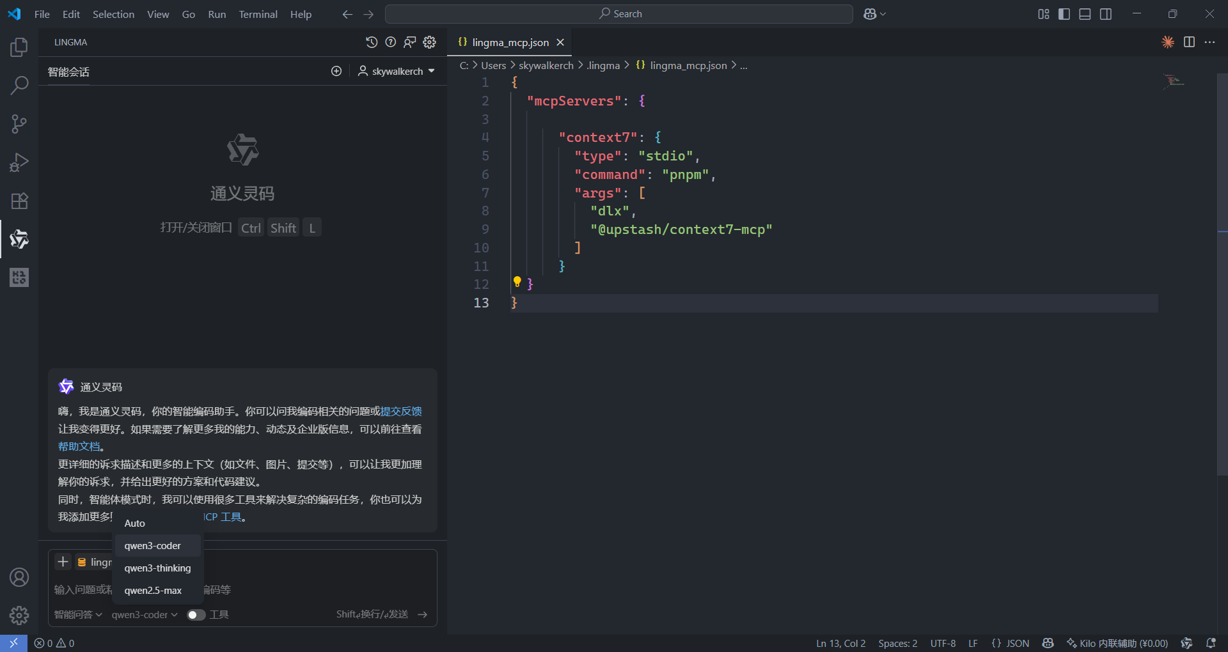Click the .lingma breadcrumb segment
This screenshot has width=1228, height=652.
pos(603,65)
